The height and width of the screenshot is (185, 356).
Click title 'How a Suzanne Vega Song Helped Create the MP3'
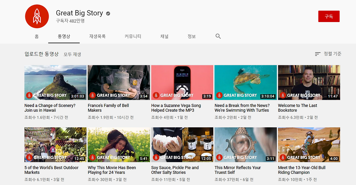pos(176,108)
